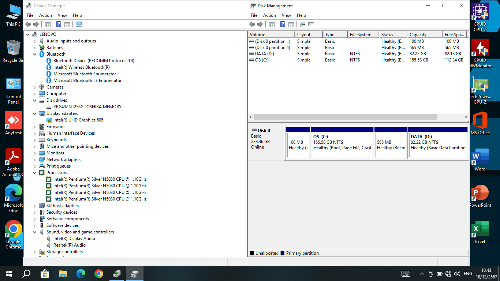Click the Status column header
This screenshot has height=281, width=500.
[393, 35]
